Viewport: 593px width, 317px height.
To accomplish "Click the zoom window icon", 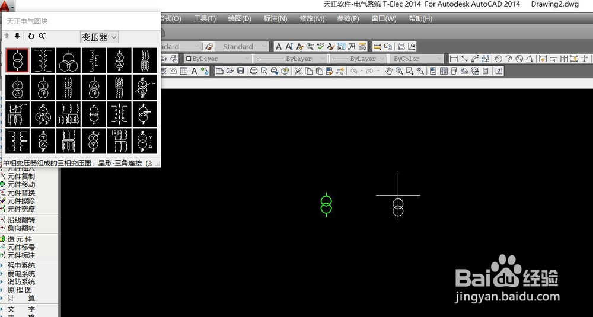I will (x=410, y=71).
